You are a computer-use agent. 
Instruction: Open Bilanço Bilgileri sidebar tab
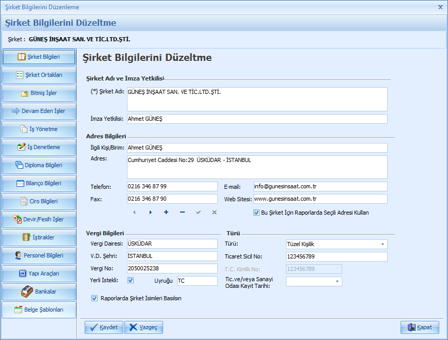tap(39, 183)
